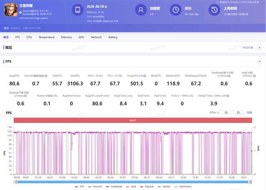Click the upload time history icon
The height and width of the screenshot is (190, 266).
click(x=214, y=10)
